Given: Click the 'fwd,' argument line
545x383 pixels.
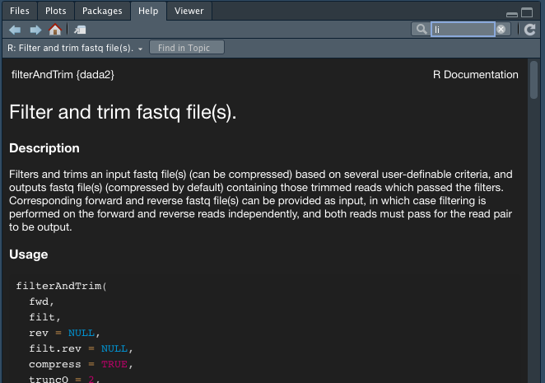Looking at the screenshot, I should [42, 301].
